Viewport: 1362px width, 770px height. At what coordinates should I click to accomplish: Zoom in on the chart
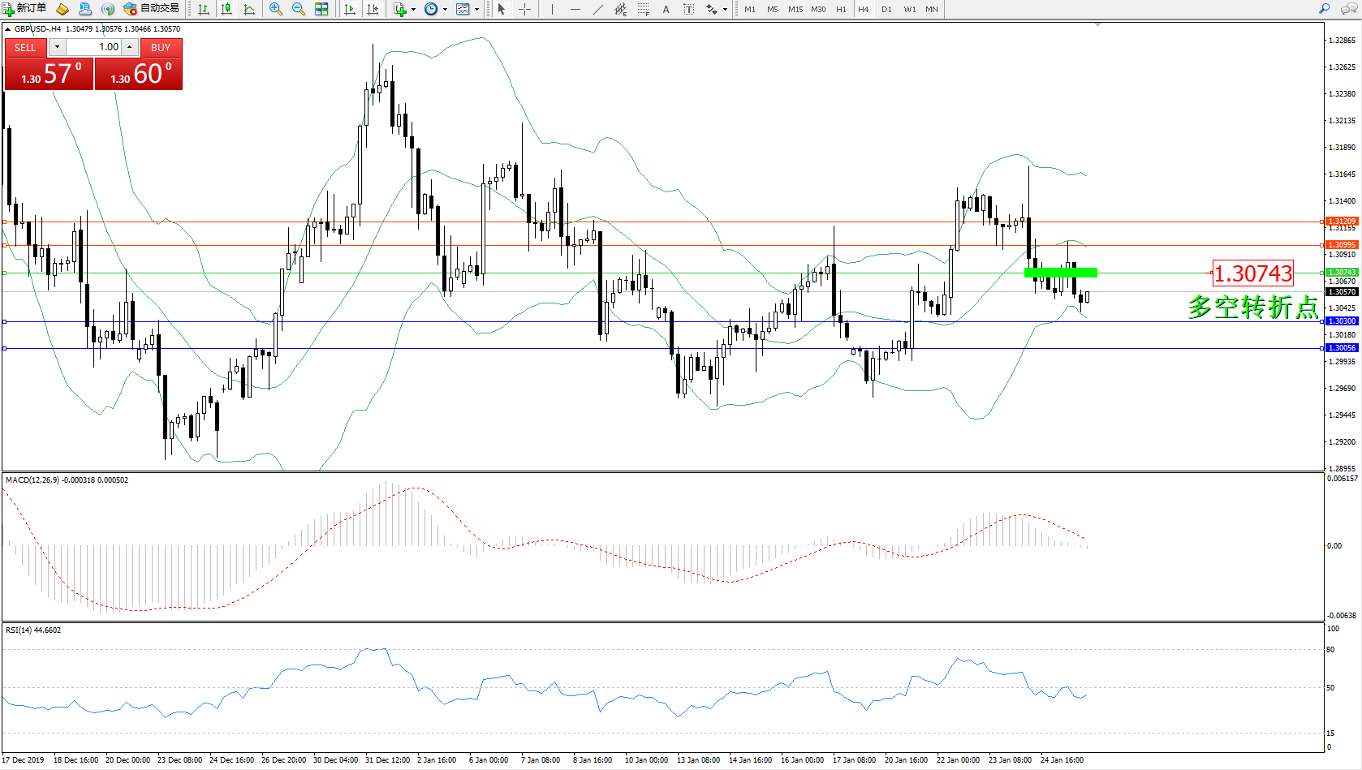[276, 9]
